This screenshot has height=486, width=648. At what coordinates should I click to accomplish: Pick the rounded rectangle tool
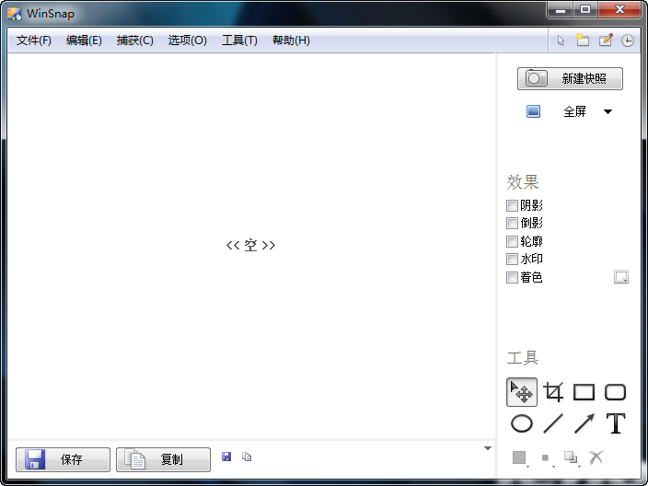pyautogui.click(x=615, y=393)
